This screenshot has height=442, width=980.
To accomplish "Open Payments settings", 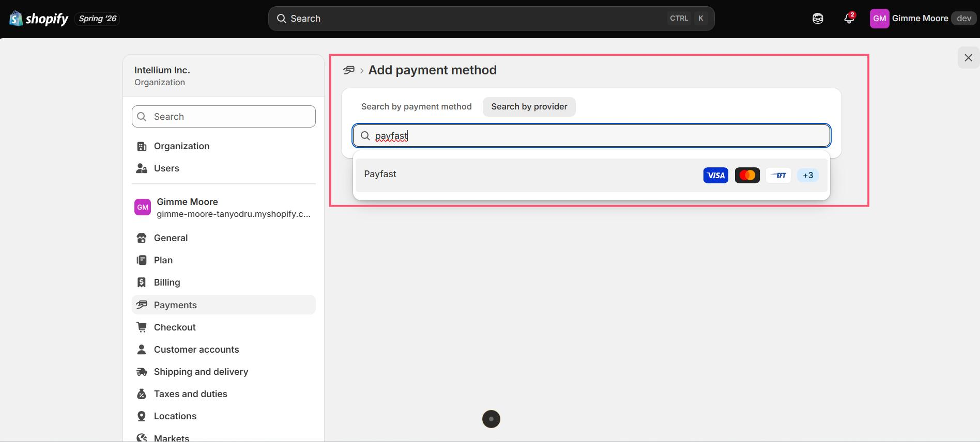I will click(223, 305).
